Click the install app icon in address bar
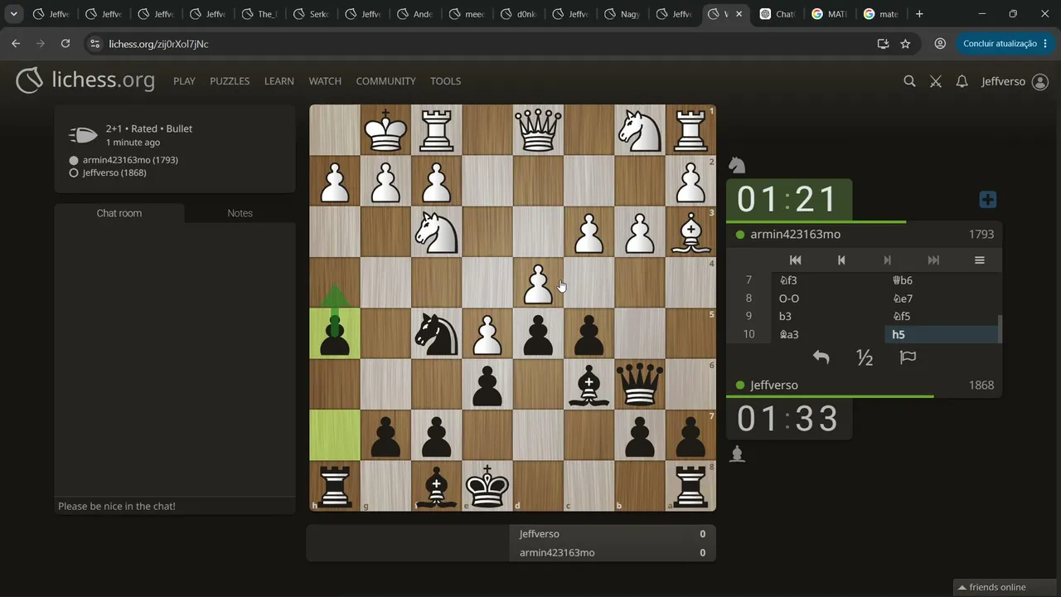This screenshot has width=1061, height=597. click(x=883, y=44)
